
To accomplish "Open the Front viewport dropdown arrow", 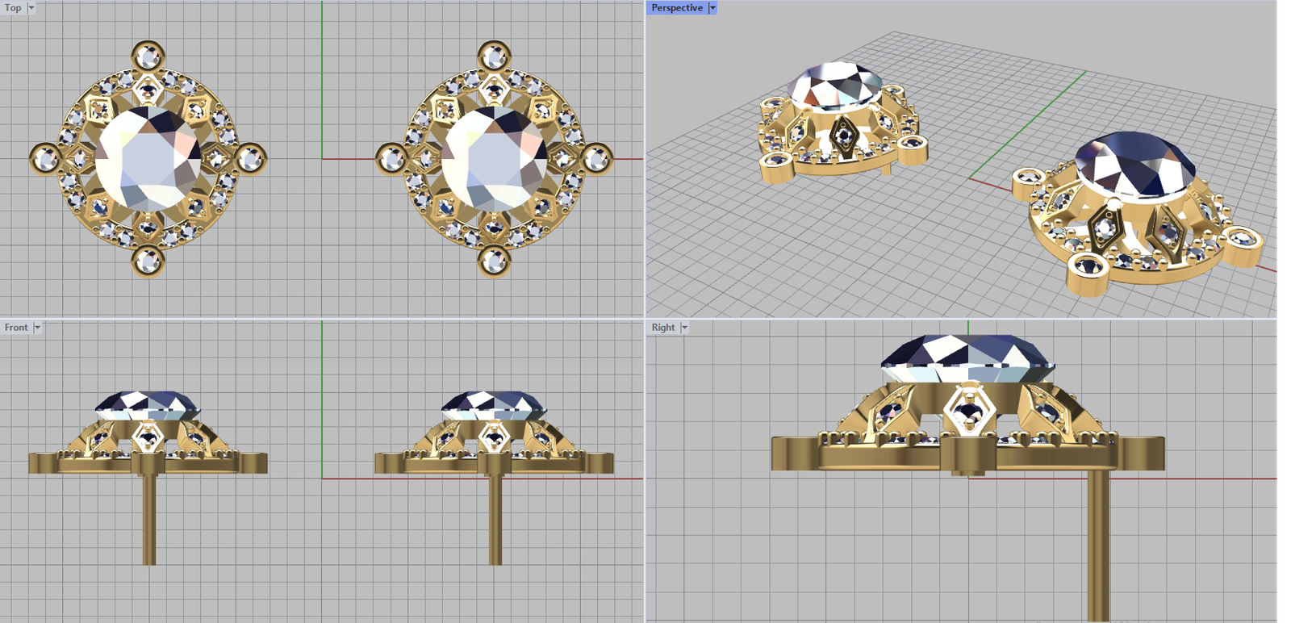I will pos(37,327).
